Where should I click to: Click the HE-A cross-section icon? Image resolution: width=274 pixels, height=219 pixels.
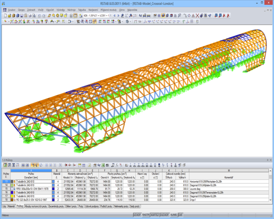click(x=135, y=165)
